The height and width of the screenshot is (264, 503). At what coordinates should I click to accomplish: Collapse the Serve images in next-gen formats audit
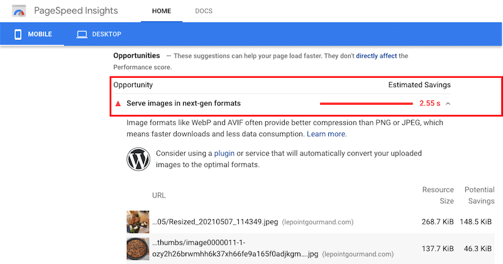(448, 103)
